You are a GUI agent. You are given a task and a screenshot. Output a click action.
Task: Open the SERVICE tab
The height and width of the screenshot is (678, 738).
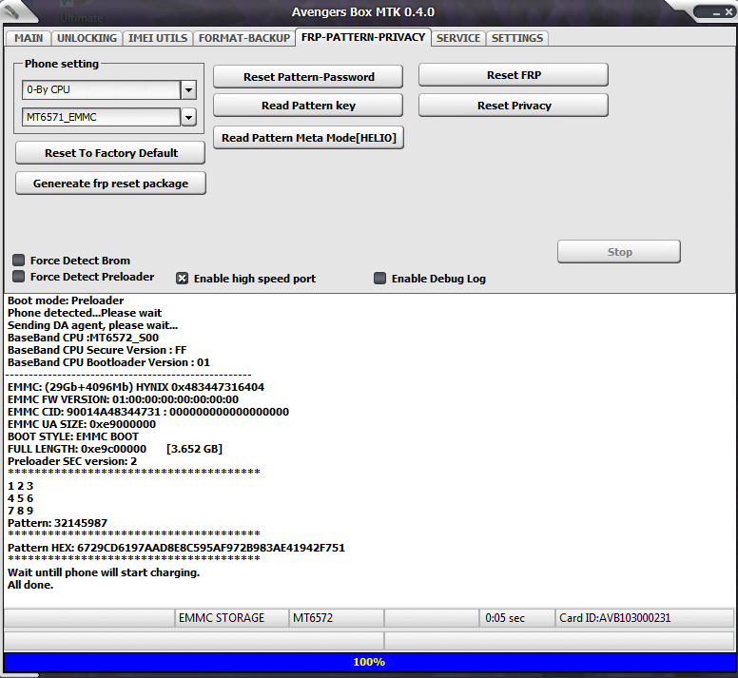[x=458, y=38]
